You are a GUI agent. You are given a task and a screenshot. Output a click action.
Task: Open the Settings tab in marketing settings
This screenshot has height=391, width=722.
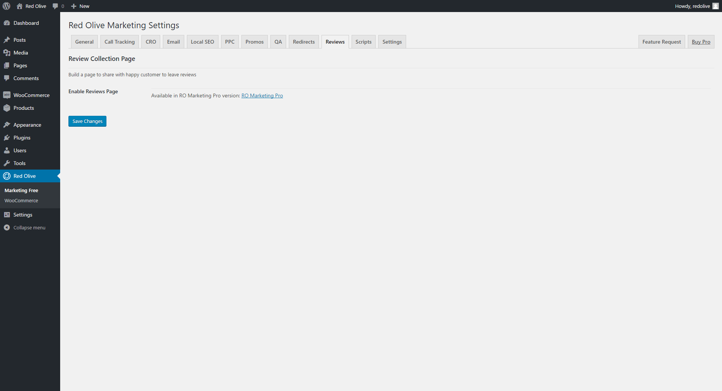pos(392,42)
